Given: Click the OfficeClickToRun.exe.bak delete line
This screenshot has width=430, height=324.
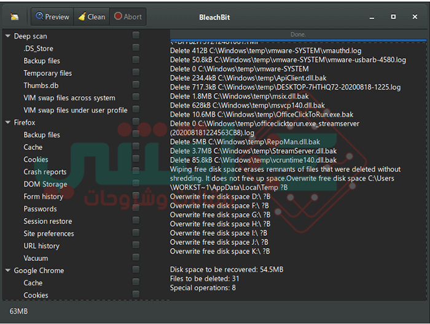Looking at the screenshot, I should [262, 115].
